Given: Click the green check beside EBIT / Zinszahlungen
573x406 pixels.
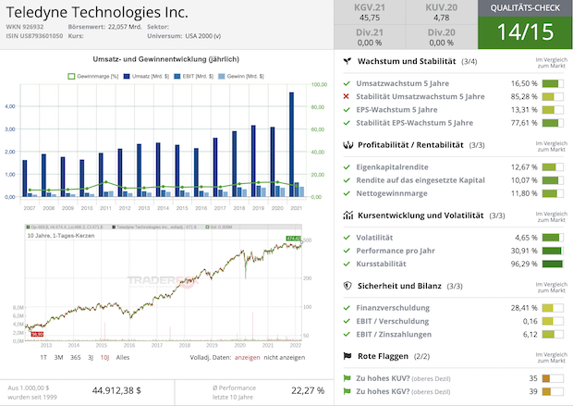Looking at the screenshot, I should tap(347, 334).
